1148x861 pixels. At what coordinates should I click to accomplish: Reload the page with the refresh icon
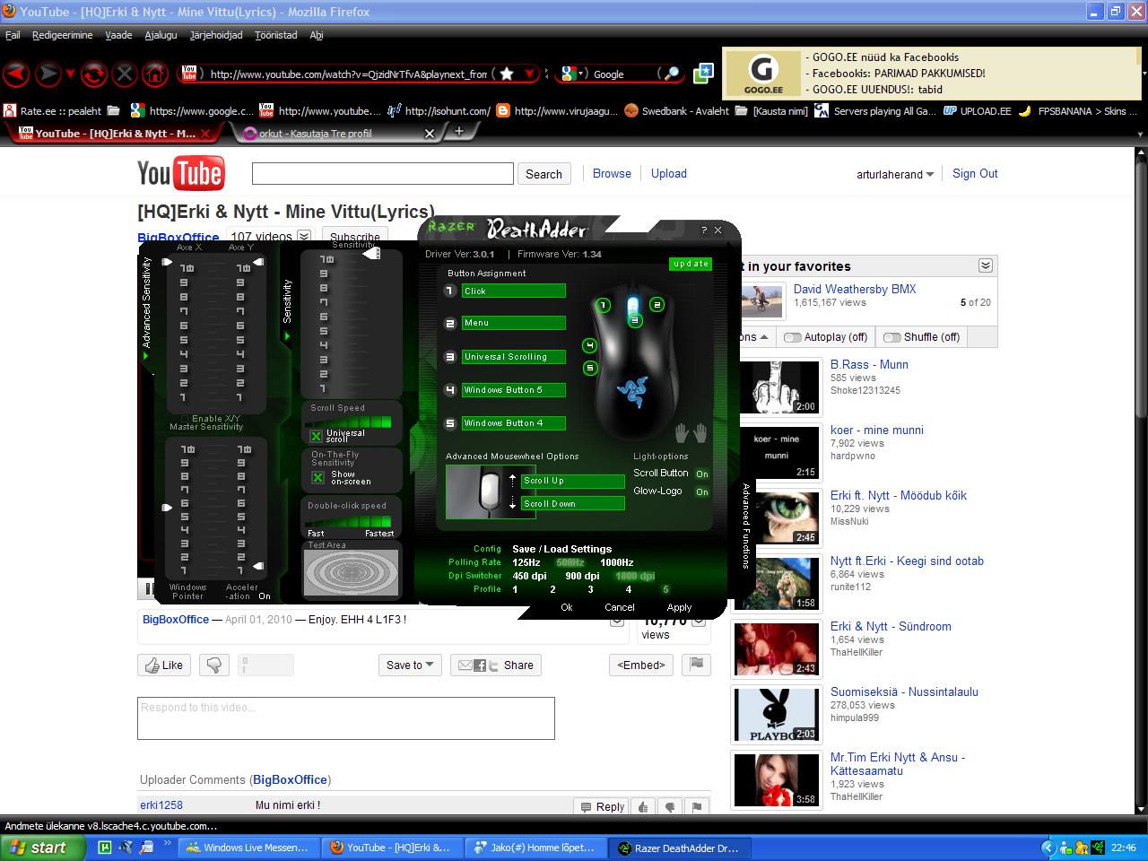[93, 74]
